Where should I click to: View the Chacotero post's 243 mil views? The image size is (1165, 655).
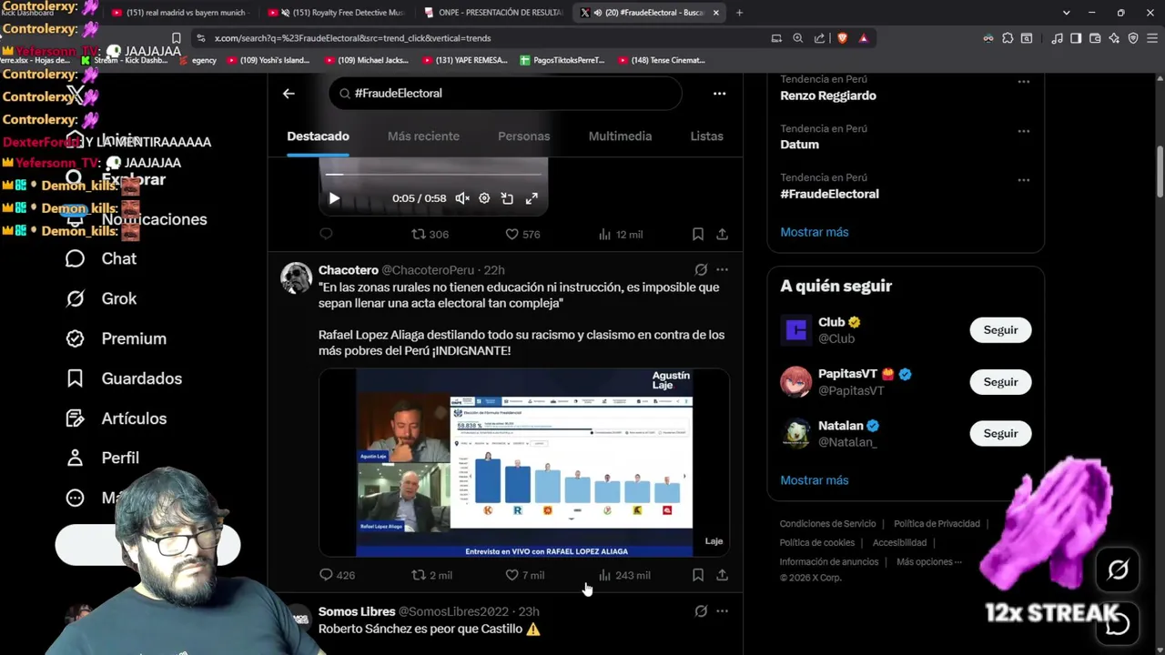(623, 575)
